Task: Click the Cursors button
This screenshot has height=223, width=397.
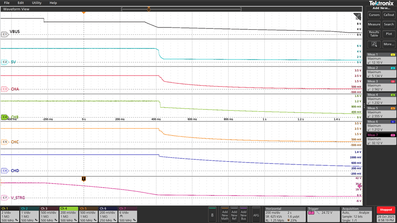Action: point(374,15)
